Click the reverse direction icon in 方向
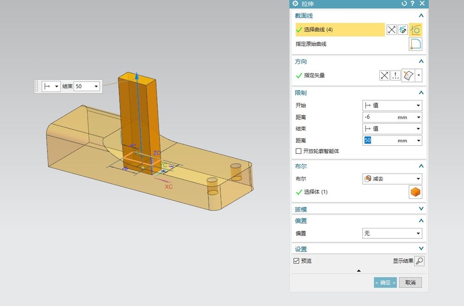Image resolution: width=464 pixels, height=306 pixels. click(x=384, y=75)
